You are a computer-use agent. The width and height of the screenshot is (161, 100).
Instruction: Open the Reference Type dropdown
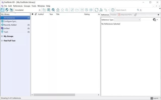pos(127,20)
